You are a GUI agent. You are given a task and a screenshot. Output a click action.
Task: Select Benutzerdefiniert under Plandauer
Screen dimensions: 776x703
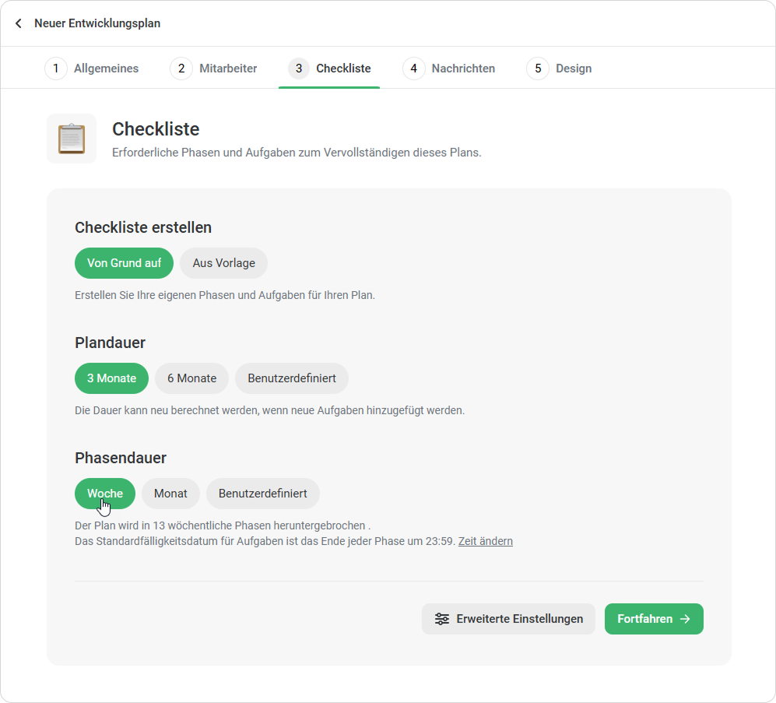coord(292,378)
